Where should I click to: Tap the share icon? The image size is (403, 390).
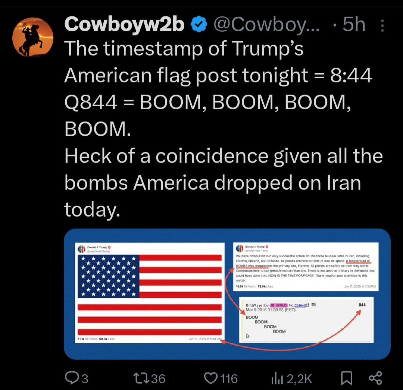coord(375,378)
